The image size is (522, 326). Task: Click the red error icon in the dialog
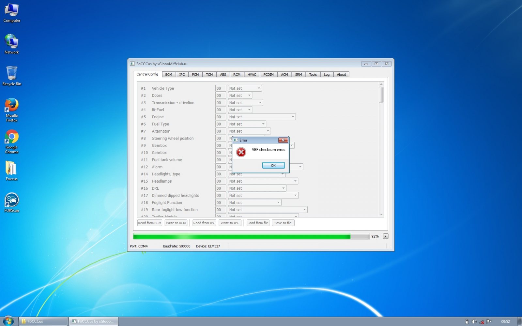pyautogui.click(x=241, y=152)
